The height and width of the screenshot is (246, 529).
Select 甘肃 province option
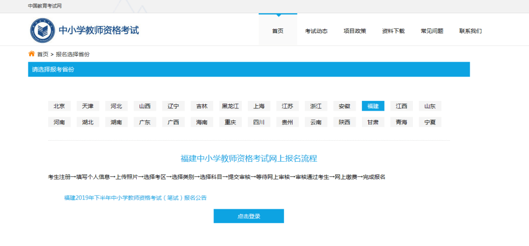click(x=373, y=122)
